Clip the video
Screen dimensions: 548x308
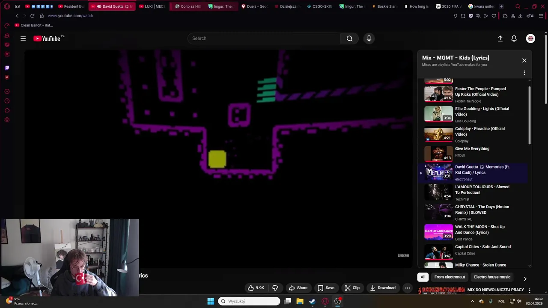click(352, 288)
